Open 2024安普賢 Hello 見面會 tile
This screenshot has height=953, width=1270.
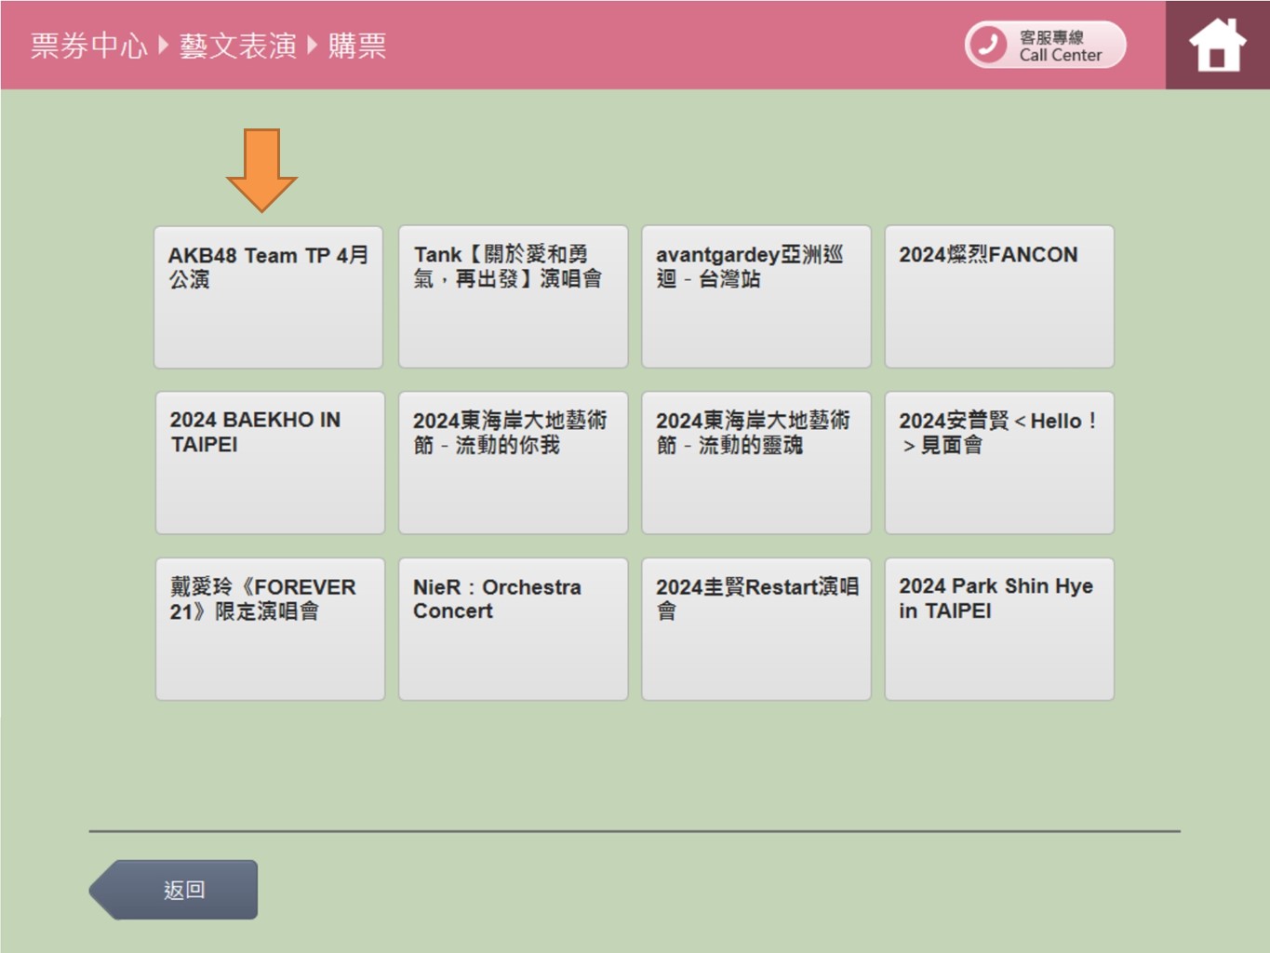[x=998, y=463]
